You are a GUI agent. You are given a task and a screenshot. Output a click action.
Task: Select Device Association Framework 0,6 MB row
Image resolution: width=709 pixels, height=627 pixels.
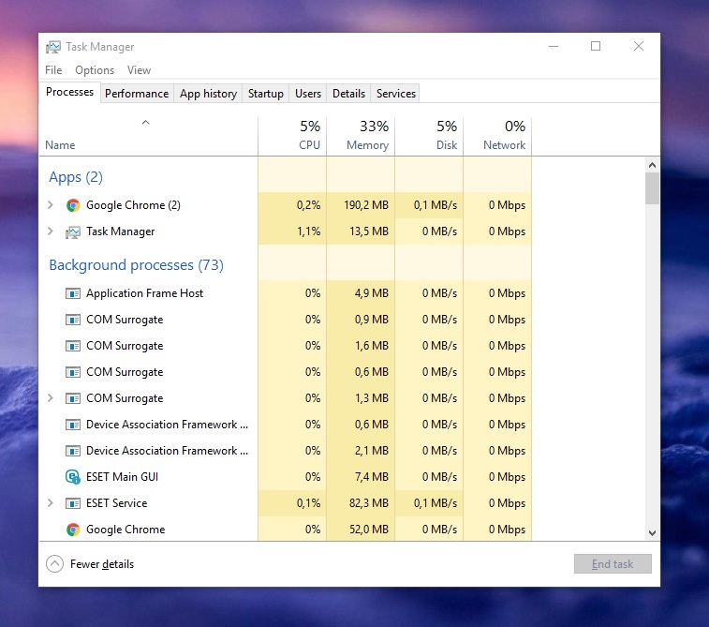(286, 425)
